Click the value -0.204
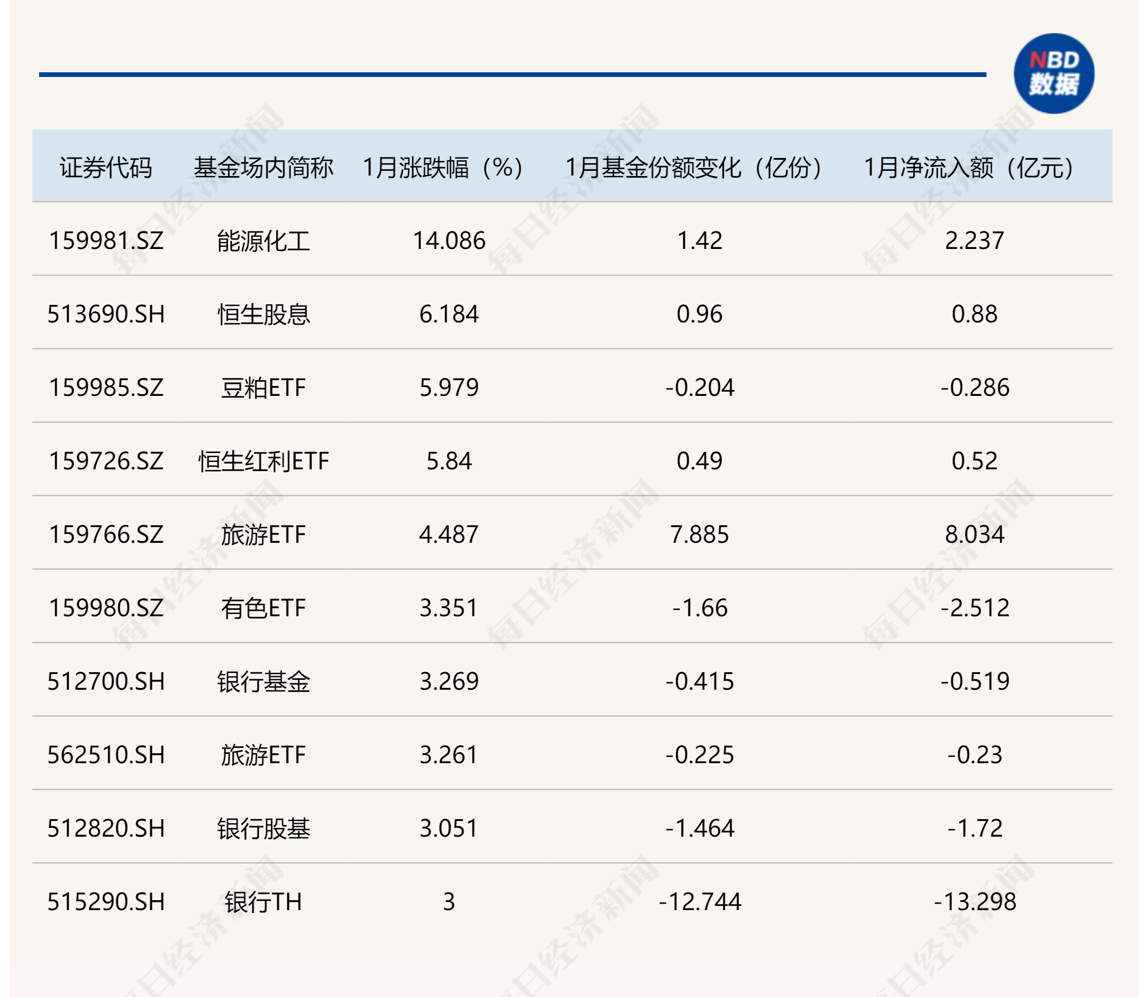Image resolution: width=1139 pixels, height=997 pixels. tap(699, 388)
